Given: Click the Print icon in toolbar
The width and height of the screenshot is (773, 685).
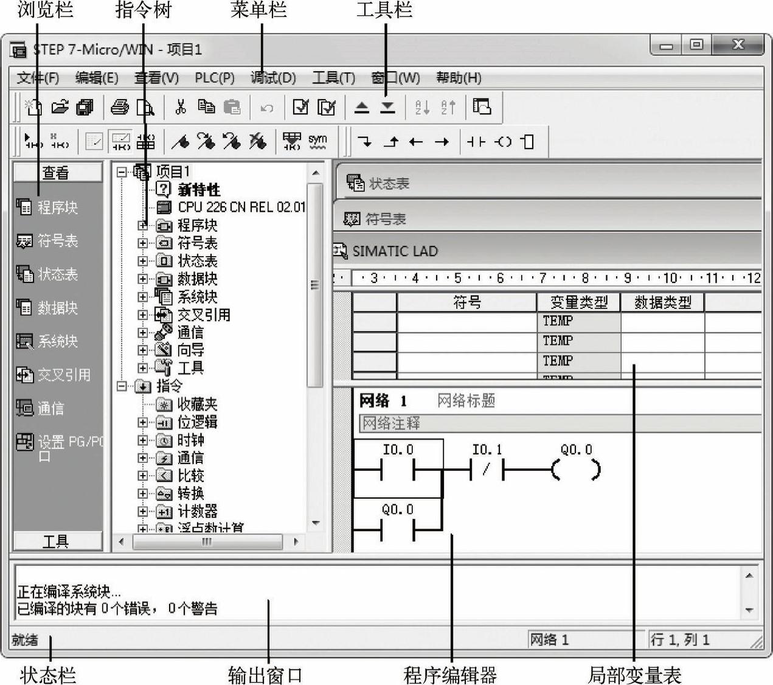Looking at the screenshot, I should click(x=119, y=108).
